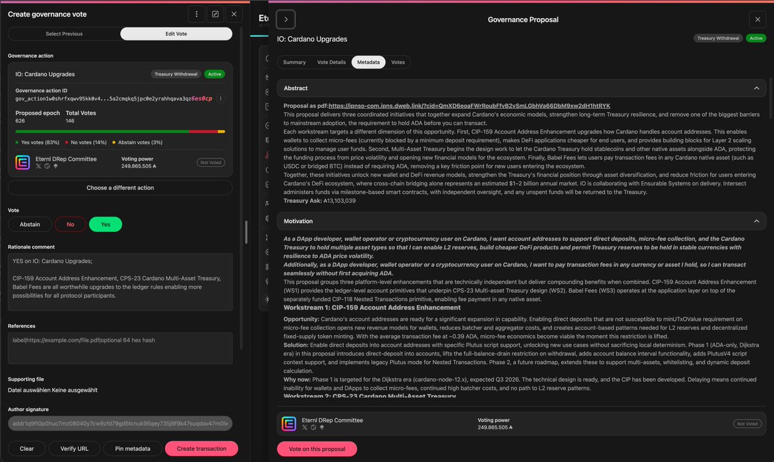Open the Votes tab

click(398, 63)
